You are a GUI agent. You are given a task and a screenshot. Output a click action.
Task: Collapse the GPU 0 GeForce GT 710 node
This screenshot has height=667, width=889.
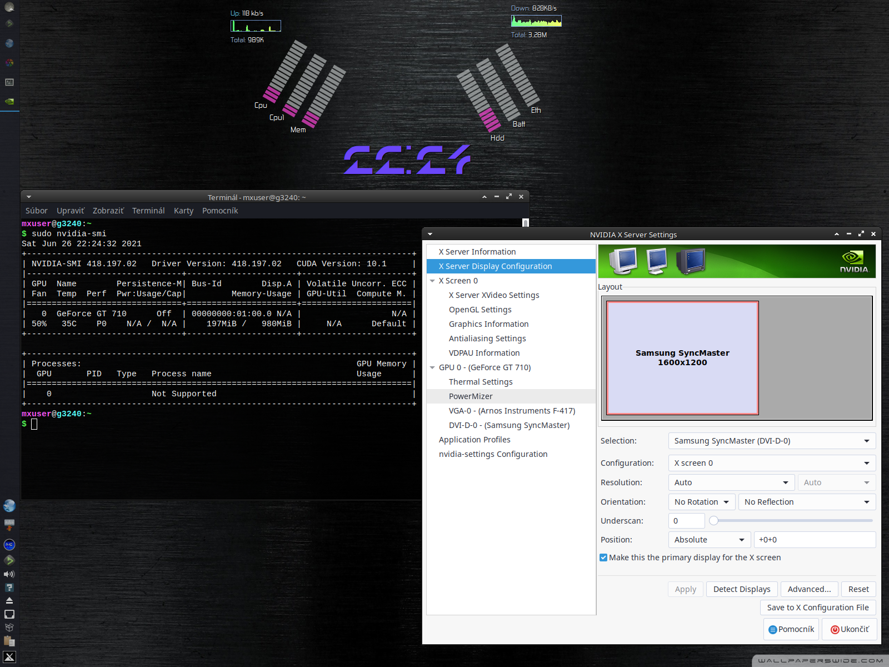coord(432,368)
